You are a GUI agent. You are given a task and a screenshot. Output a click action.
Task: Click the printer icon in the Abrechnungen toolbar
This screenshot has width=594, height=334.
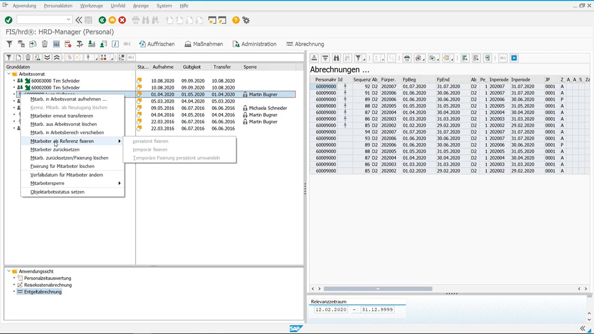pos(407,58)
